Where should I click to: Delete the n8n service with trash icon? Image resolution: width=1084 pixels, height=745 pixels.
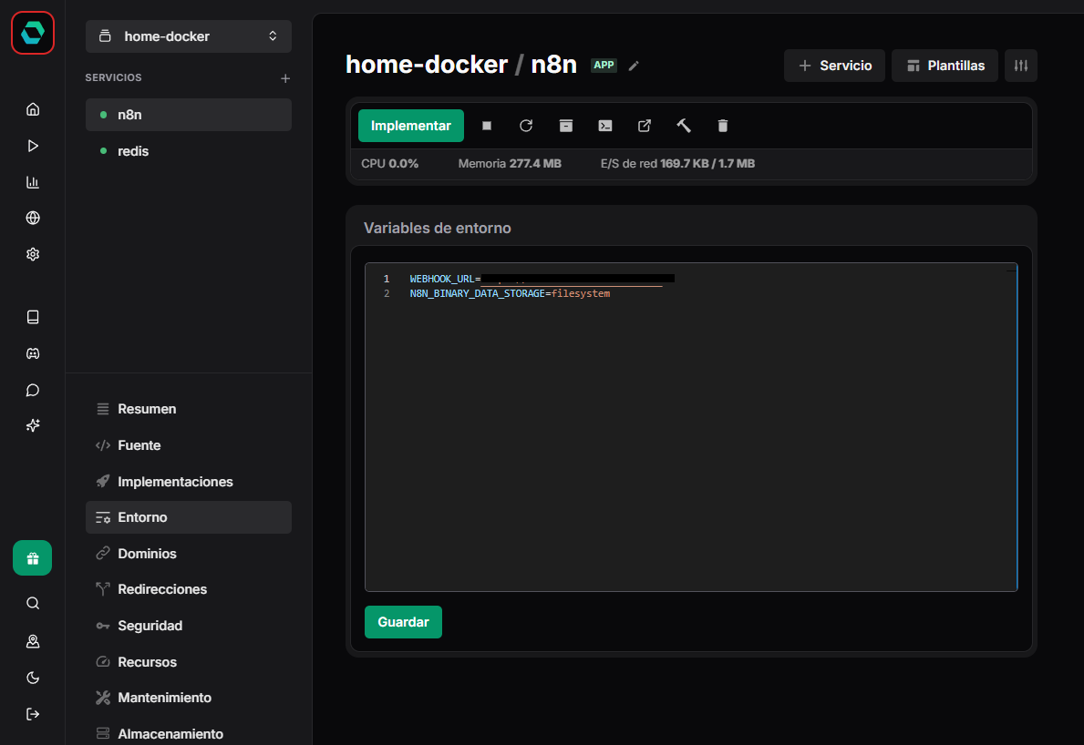(x=722, y=126)
